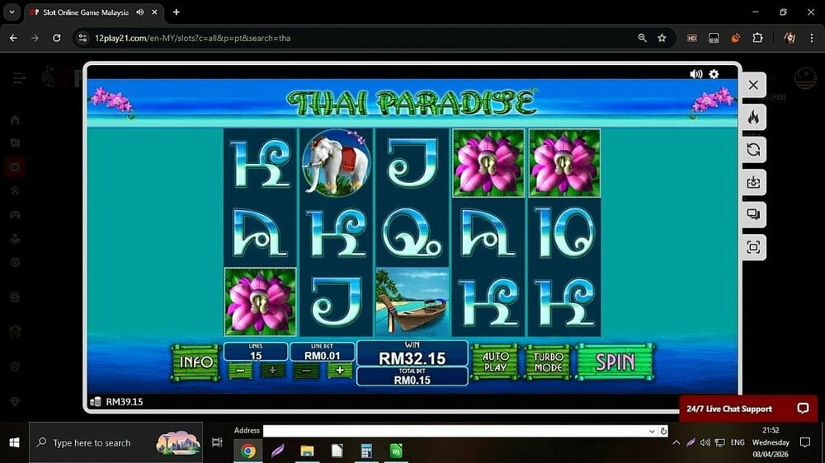Mute the game sound speaker icon
The image size is (825, 463).
[x=695, y=74]
